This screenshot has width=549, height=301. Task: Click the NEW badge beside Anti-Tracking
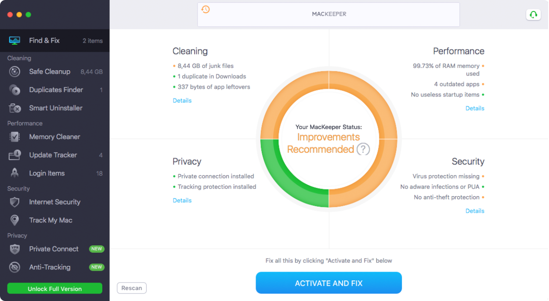point(97,267)
